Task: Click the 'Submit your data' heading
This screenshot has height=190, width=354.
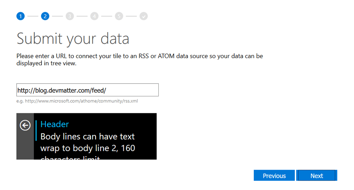Action: coord(73,39)
